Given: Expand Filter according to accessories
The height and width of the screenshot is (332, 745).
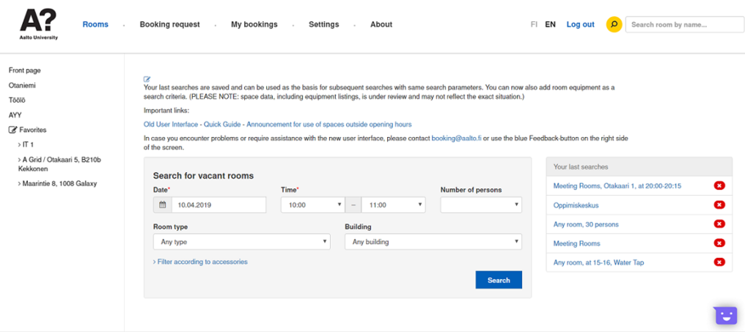Looking at the screenshot, I should (x=200, y=262).
